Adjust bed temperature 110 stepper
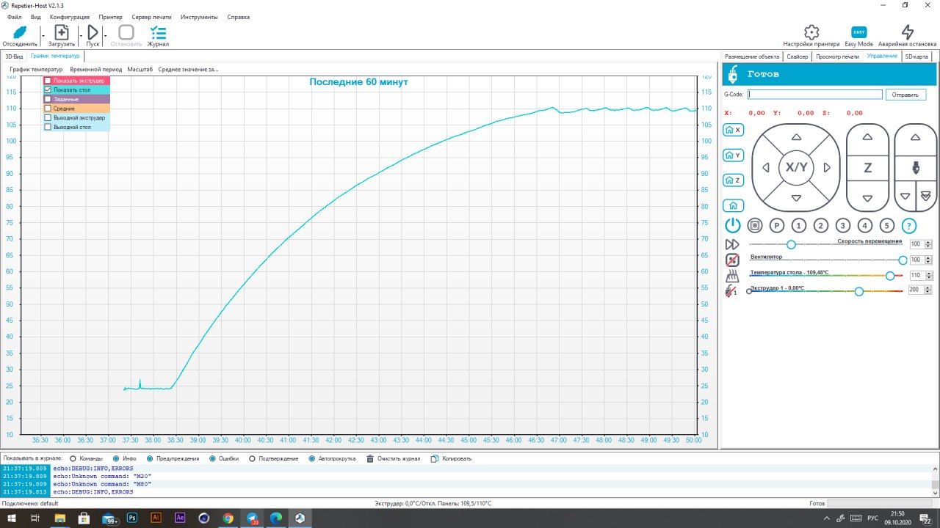This screenshot has width=940, height=528. coord(928,276)
